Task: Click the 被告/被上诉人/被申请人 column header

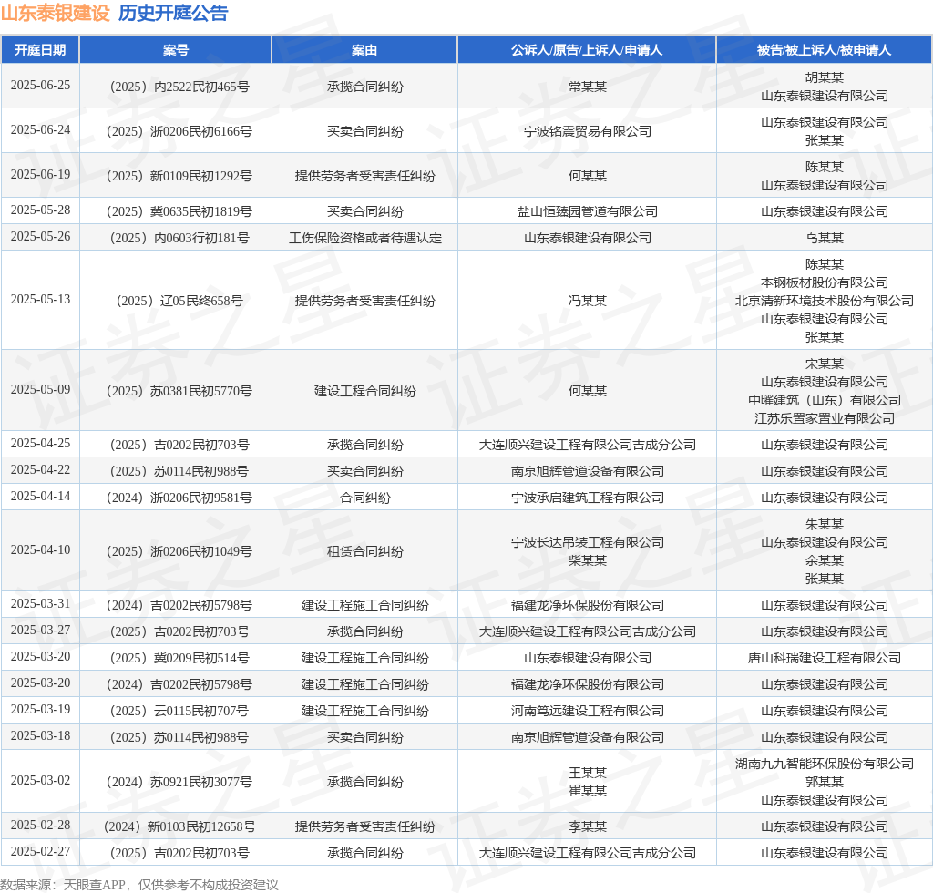Action: (x=824, y=50)
